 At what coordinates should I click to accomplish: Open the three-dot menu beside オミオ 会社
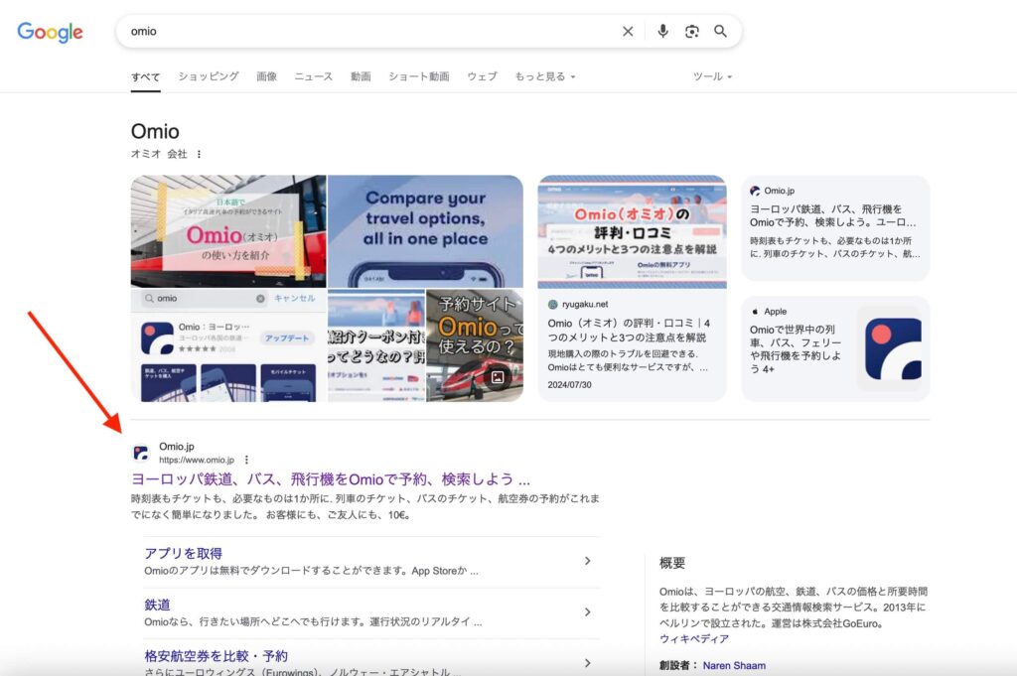199,154
